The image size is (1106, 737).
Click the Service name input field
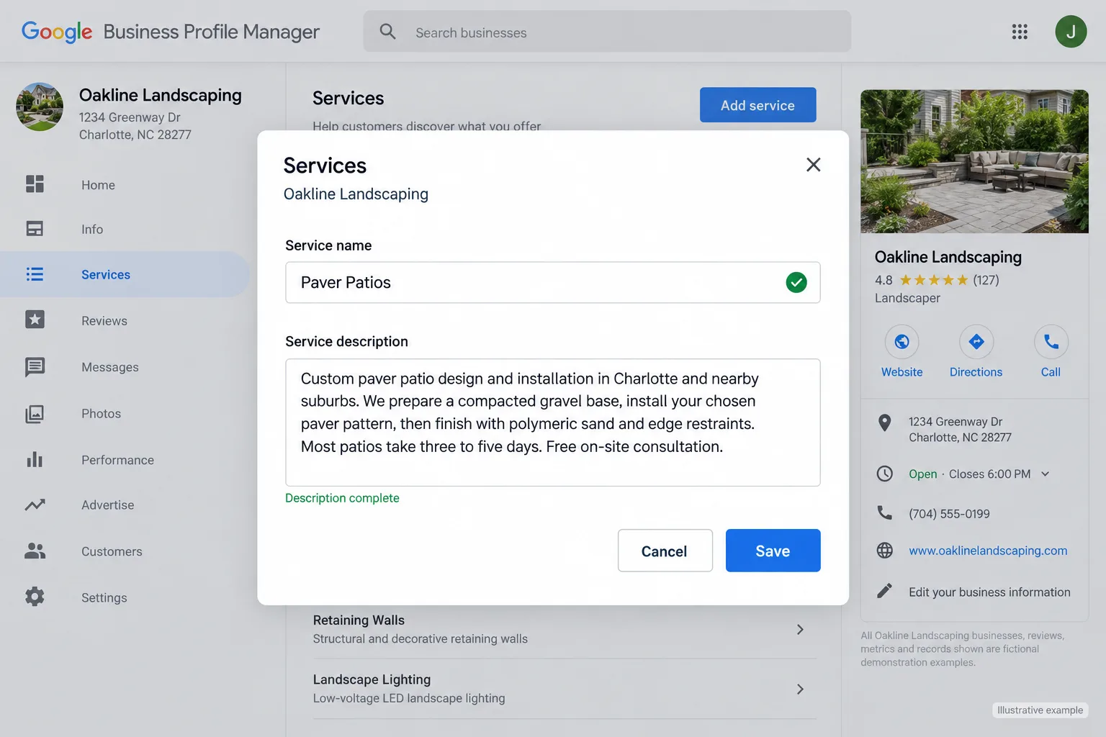(x=553, y=282)
